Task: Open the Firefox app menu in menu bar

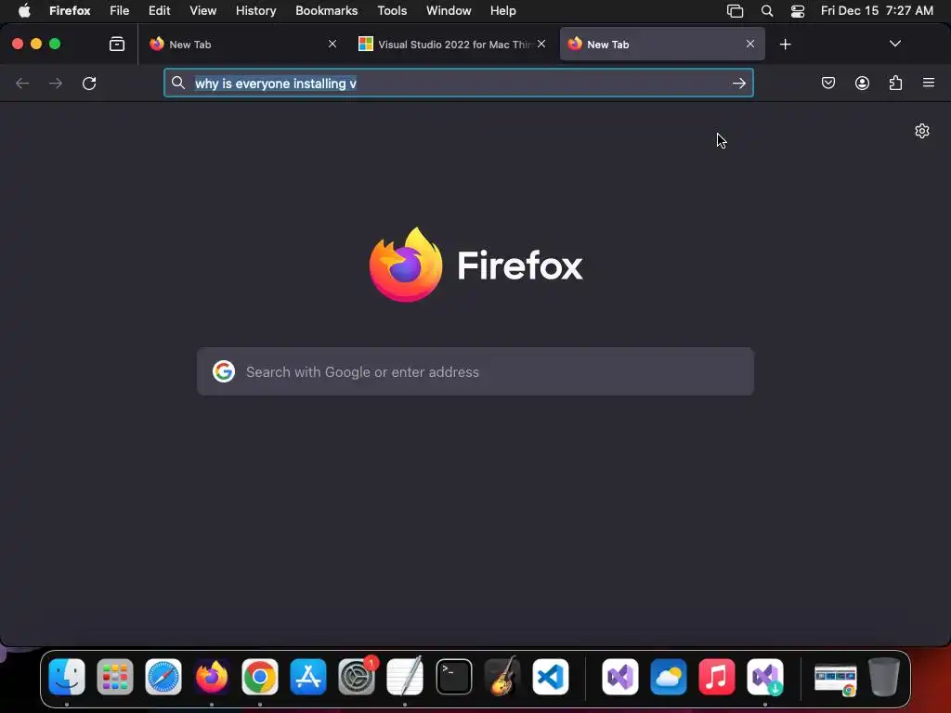Action: point(70,10)
